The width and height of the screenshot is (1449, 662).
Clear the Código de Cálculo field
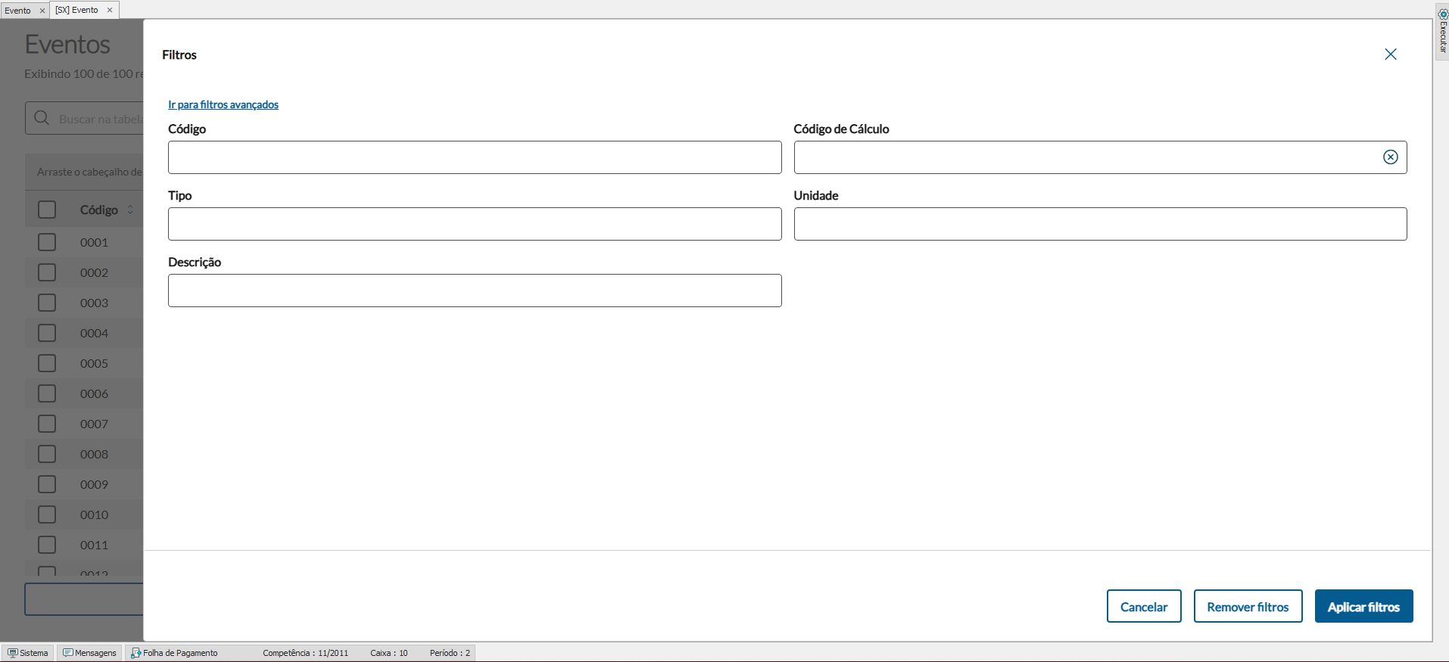click(x=1391, y=157)
